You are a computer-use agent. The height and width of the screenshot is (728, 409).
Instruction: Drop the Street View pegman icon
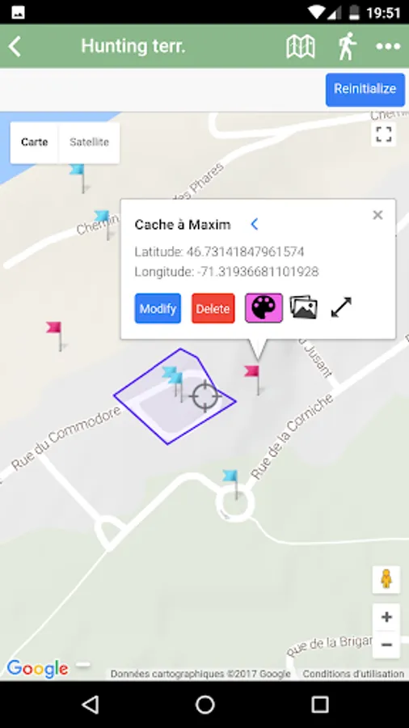[386, 579]
